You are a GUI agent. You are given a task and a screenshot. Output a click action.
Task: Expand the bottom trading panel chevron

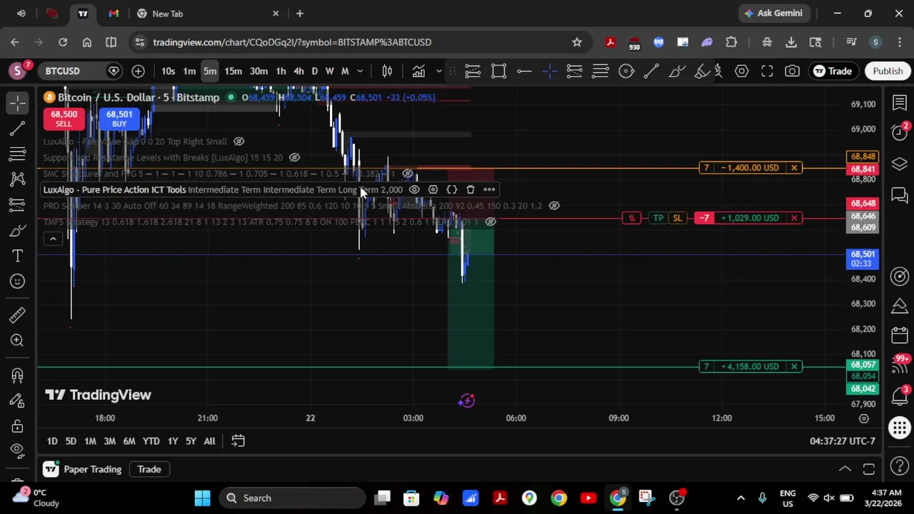(x=845, y=469)
